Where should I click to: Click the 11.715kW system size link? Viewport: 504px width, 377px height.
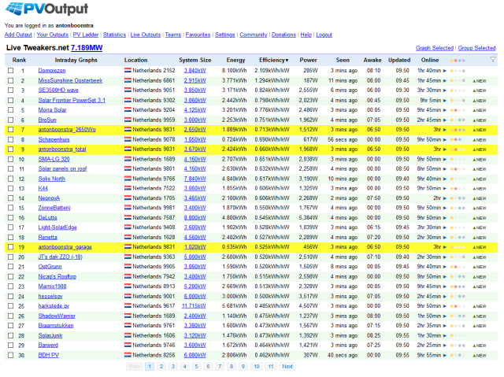coord(194,306)
